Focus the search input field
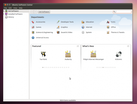This screenshot has width=137, height=104. coord(122,12)
